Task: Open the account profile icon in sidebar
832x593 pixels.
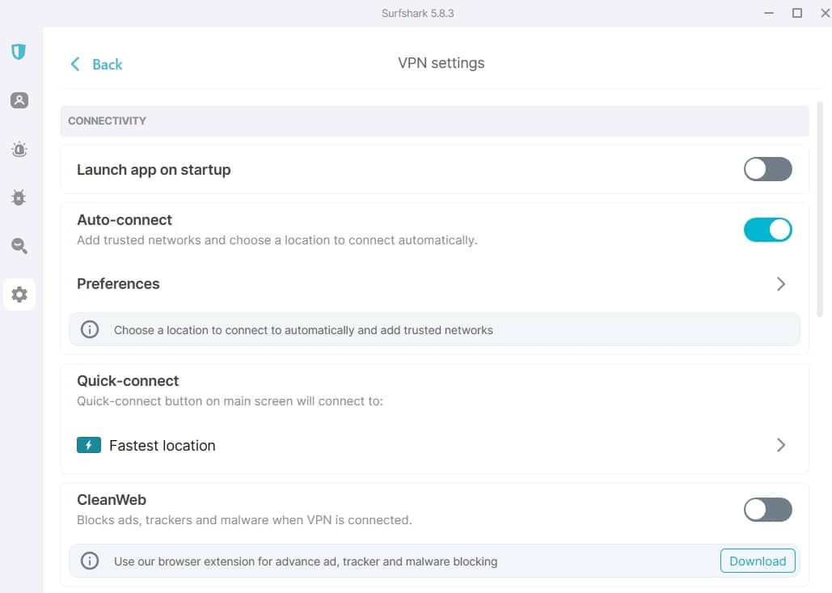Action: pyautogui.click(x=19, y=100)
